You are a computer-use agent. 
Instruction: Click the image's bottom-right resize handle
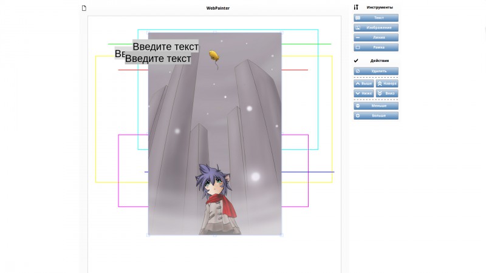click(x=281, y=235)
